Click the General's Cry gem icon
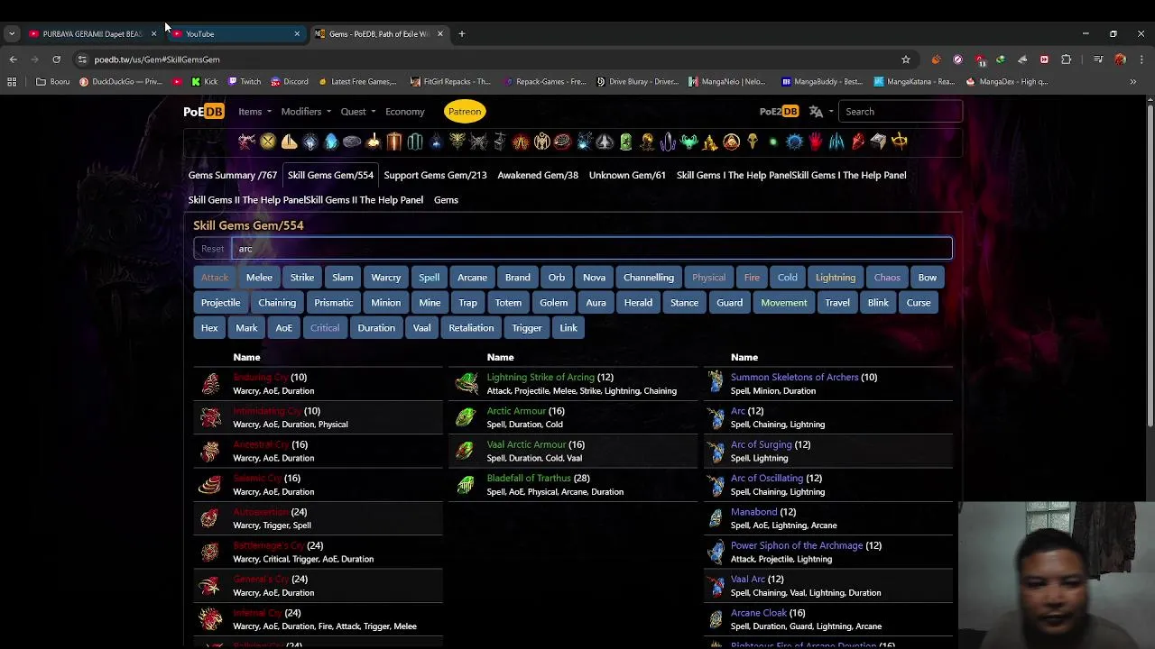Screen dimensions: 1155x649 tap(210, 586)
